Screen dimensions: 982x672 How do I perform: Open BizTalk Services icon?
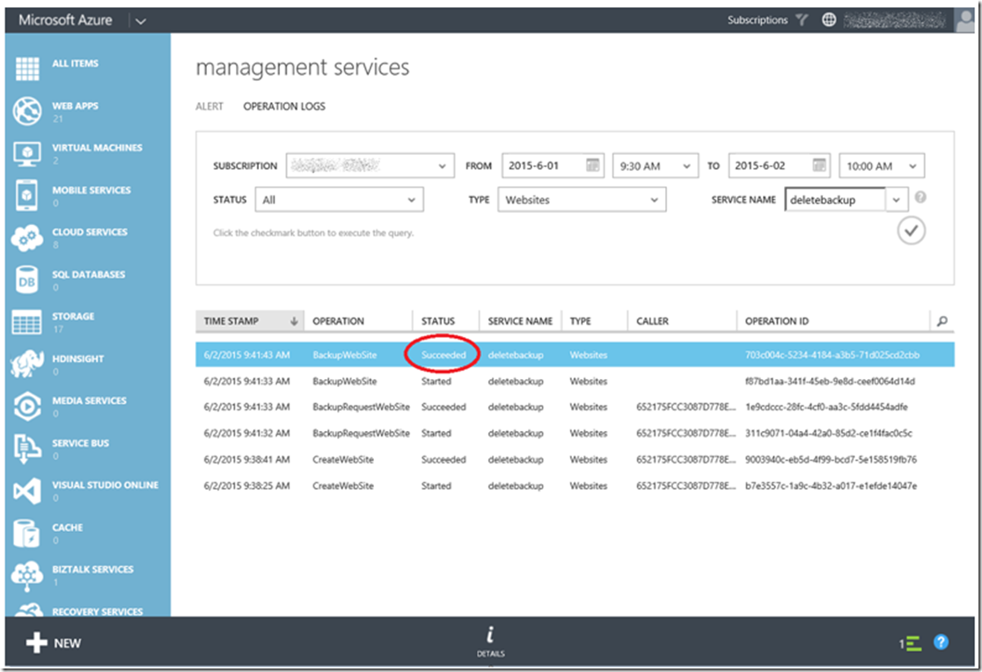coord(27,575)
